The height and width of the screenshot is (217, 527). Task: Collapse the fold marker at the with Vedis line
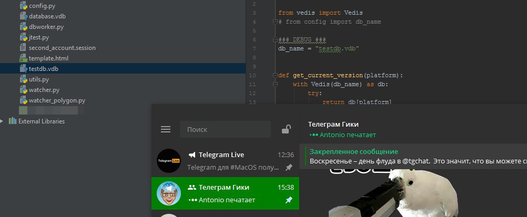click(x=275, y=84)
